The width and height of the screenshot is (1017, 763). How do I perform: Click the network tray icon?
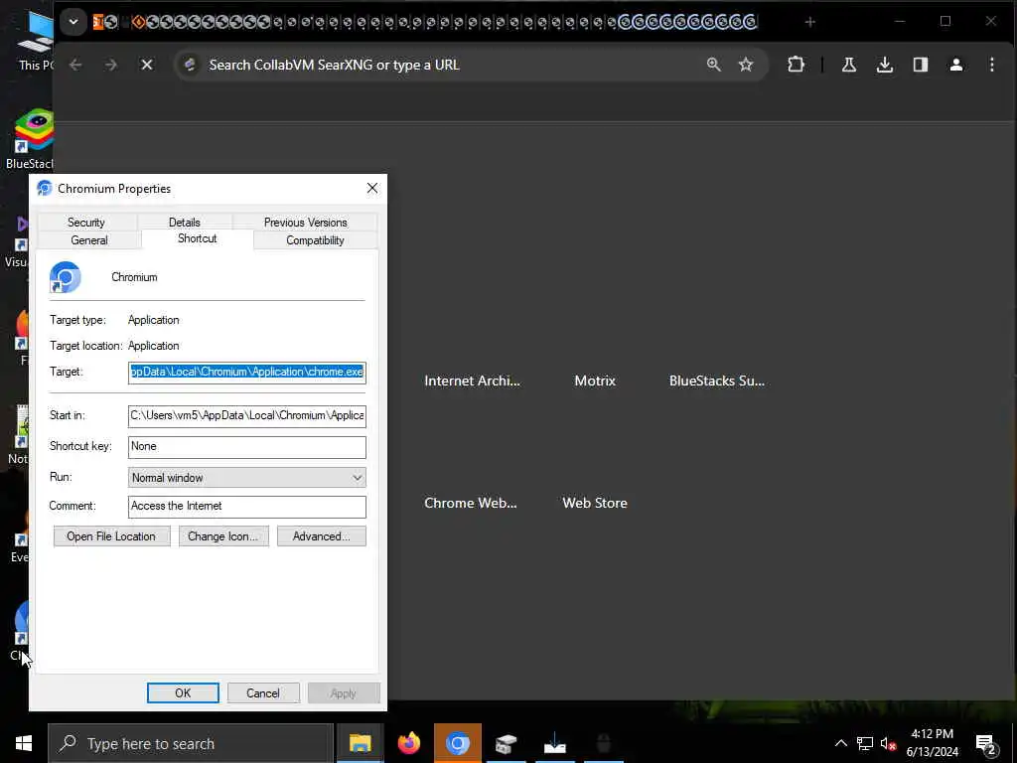[865, 743]
